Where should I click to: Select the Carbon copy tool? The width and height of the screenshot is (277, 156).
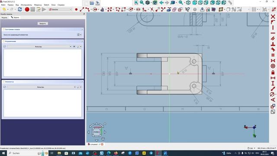coord(174,10)
